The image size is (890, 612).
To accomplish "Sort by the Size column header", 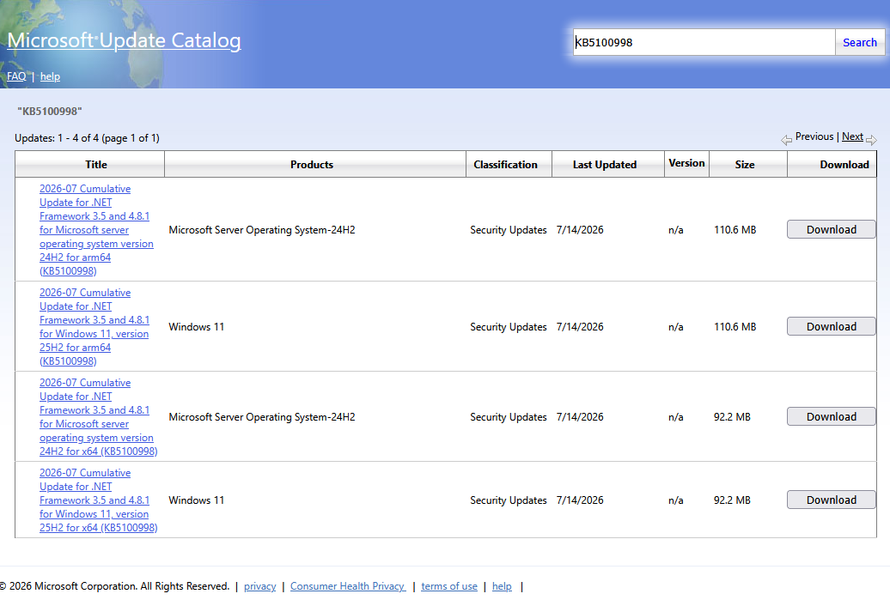I will (x=744, y=165).
